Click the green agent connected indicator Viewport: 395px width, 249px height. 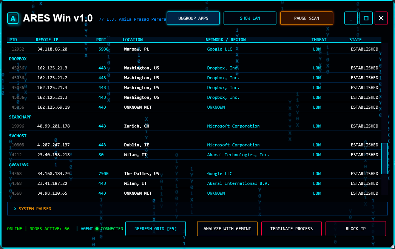97,229
